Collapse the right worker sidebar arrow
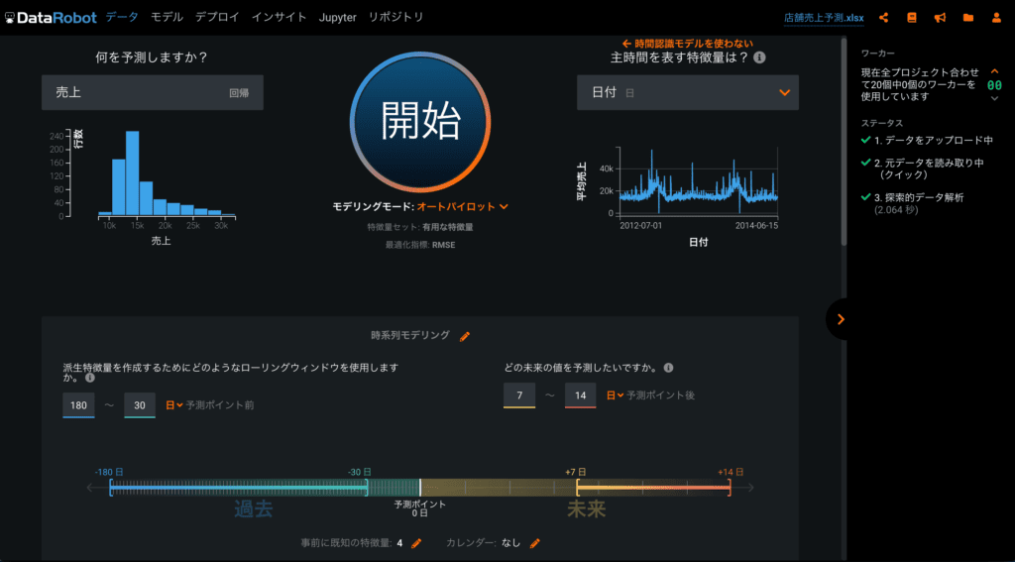The height and width of the screenshot is (562, 1015). [841, 318]
